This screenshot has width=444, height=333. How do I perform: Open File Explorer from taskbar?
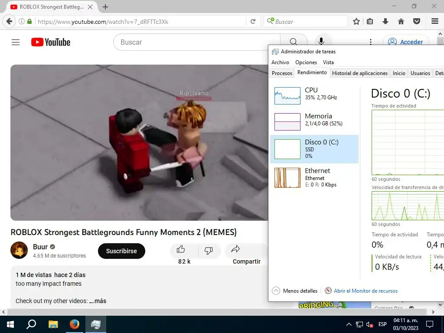click(x=53, y=324)
